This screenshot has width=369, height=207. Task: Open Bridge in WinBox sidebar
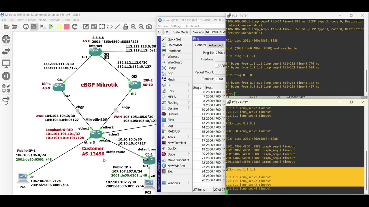pos(172,68)
